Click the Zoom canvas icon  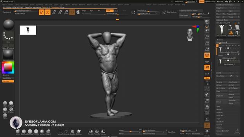pos(207,37)
